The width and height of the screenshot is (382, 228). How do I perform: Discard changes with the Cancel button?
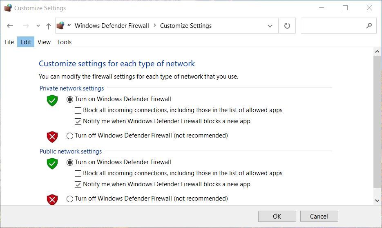click(319, 216)
